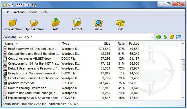Click the View toolbar icon
This screenshot has width=187, height=109.
tap(98, 23)
